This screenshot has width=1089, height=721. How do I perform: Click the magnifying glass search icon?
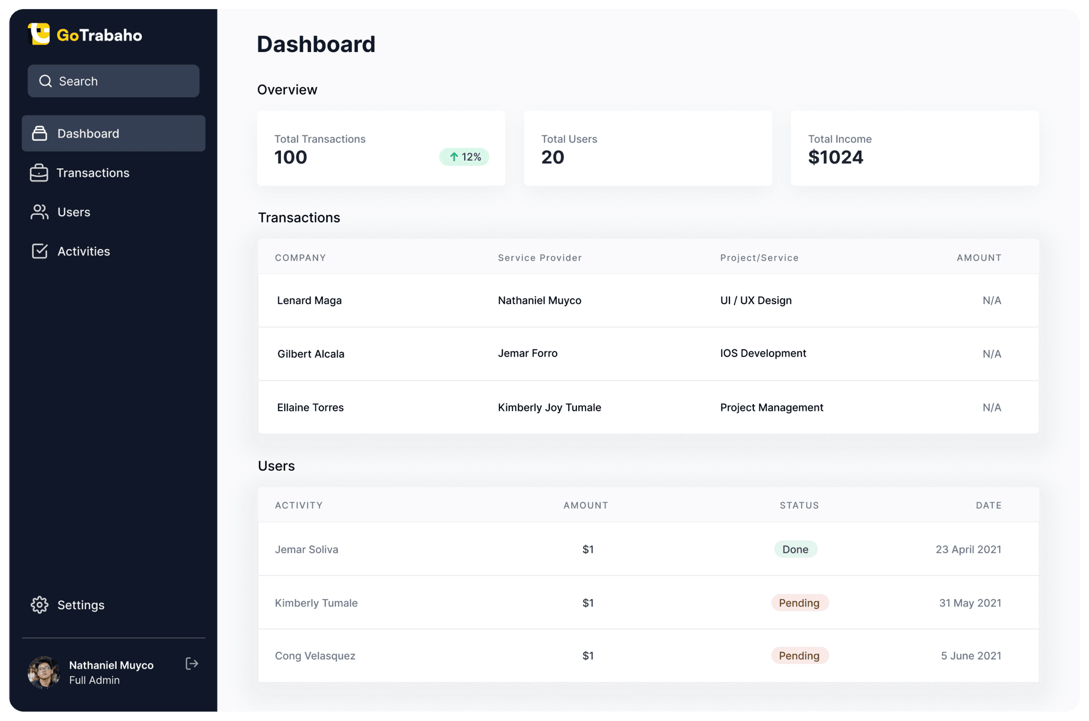pos(46,81)
